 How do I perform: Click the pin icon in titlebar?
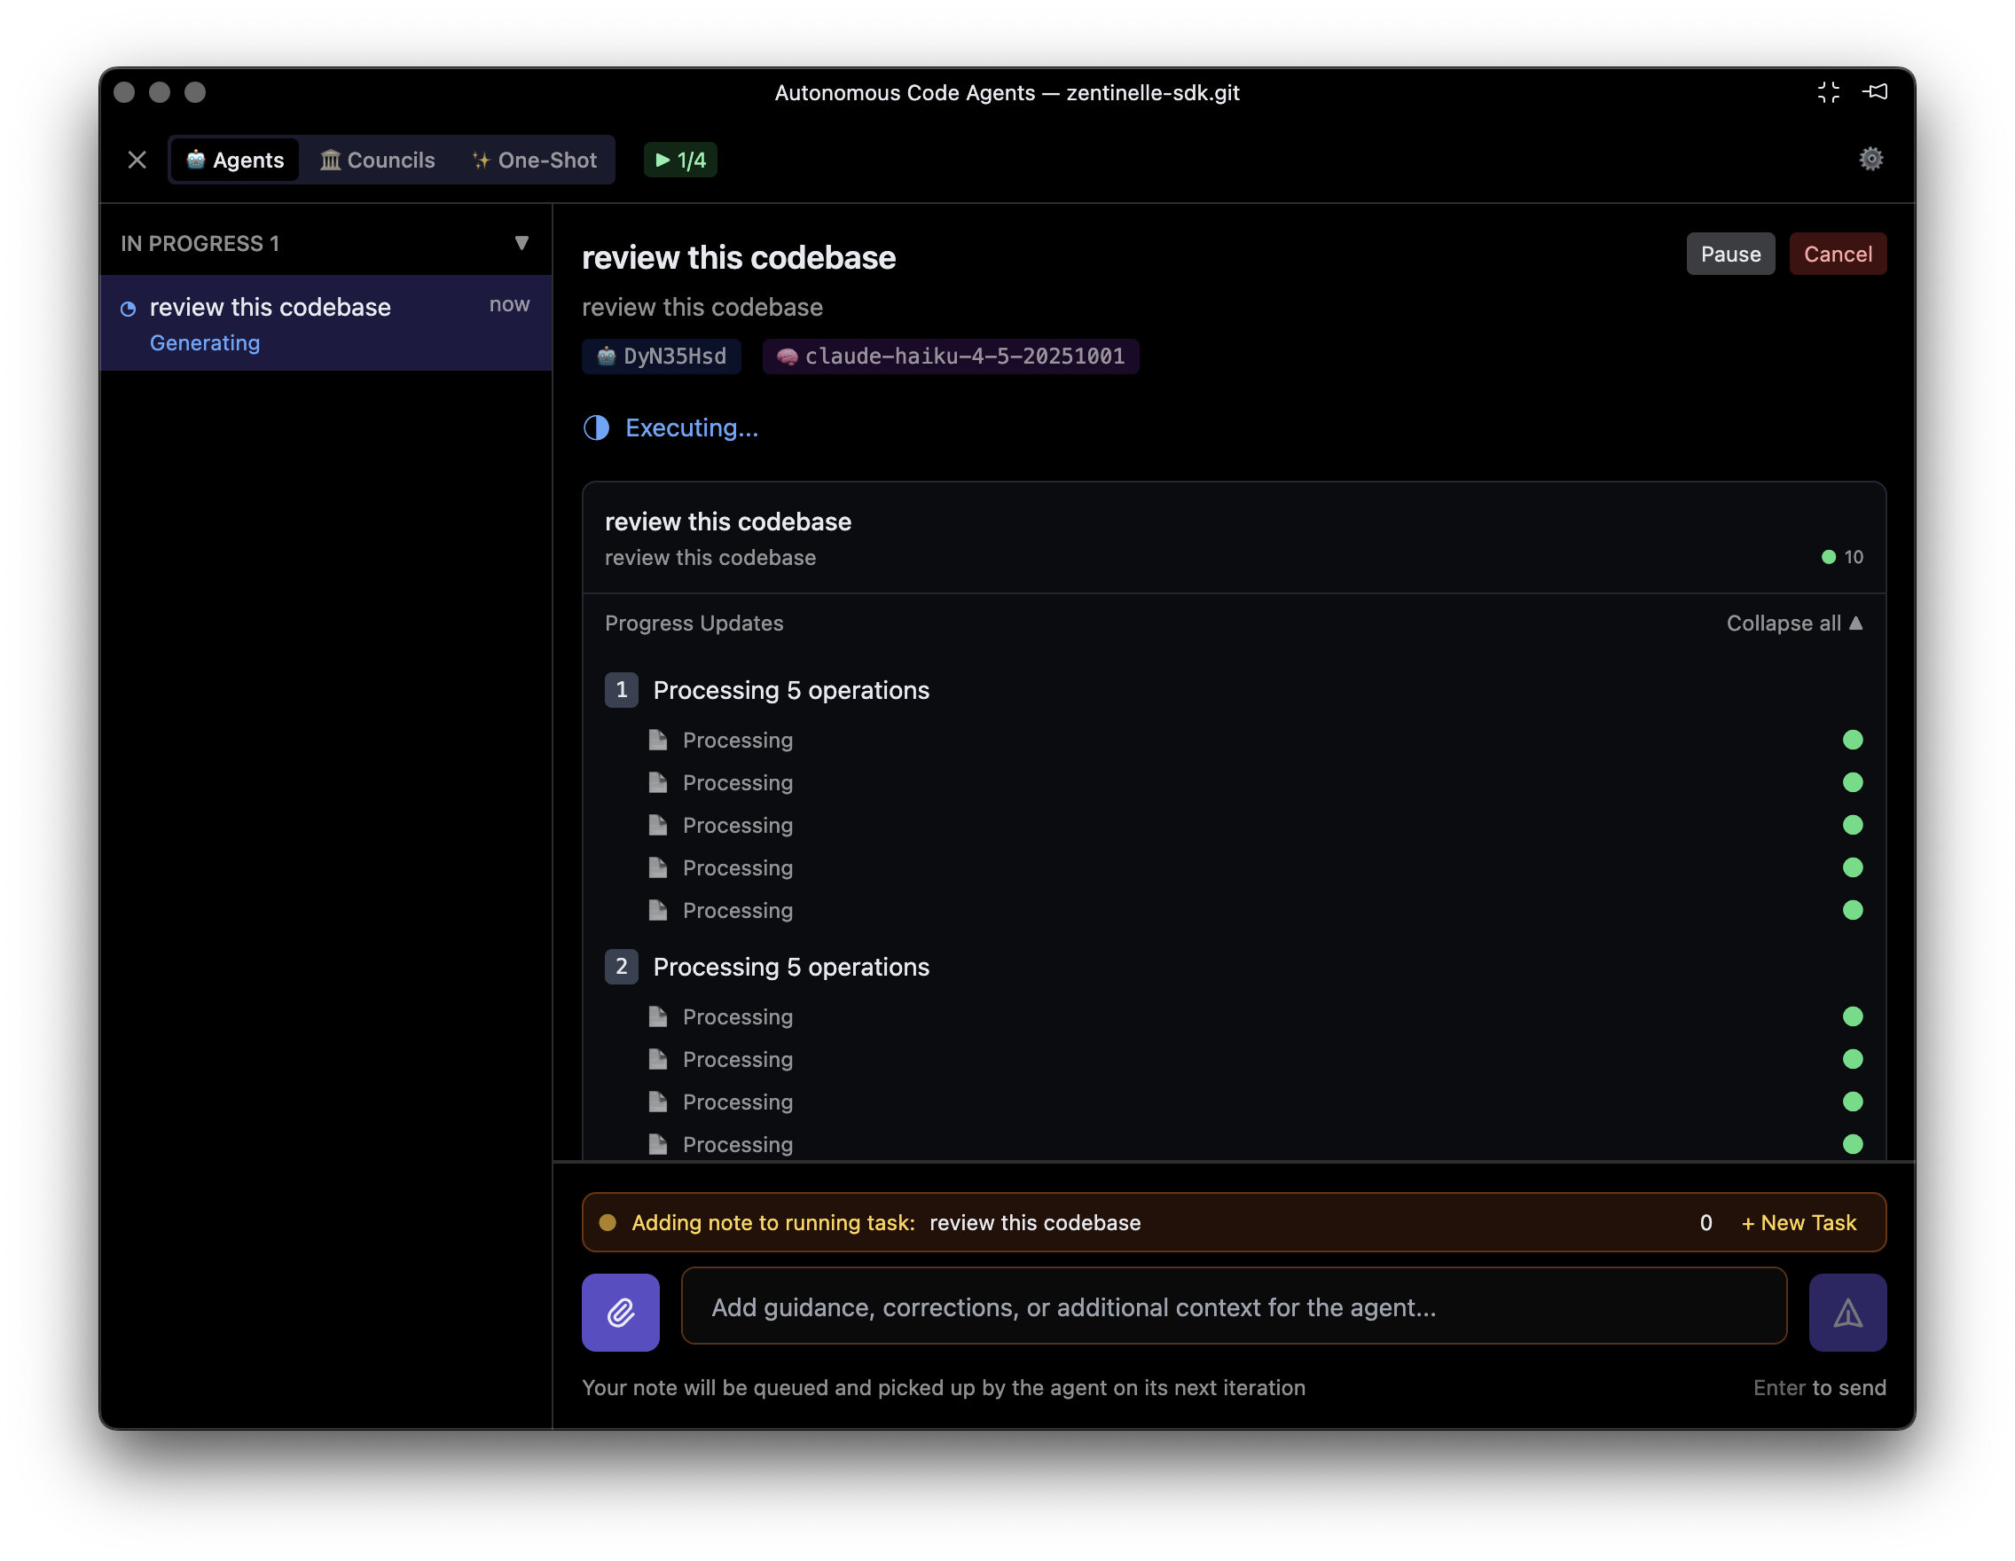pyautogui.click(x=1876, y=91)
